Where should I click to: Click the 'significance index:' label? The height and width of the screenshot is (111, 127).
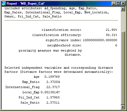(x=63, y=40)
